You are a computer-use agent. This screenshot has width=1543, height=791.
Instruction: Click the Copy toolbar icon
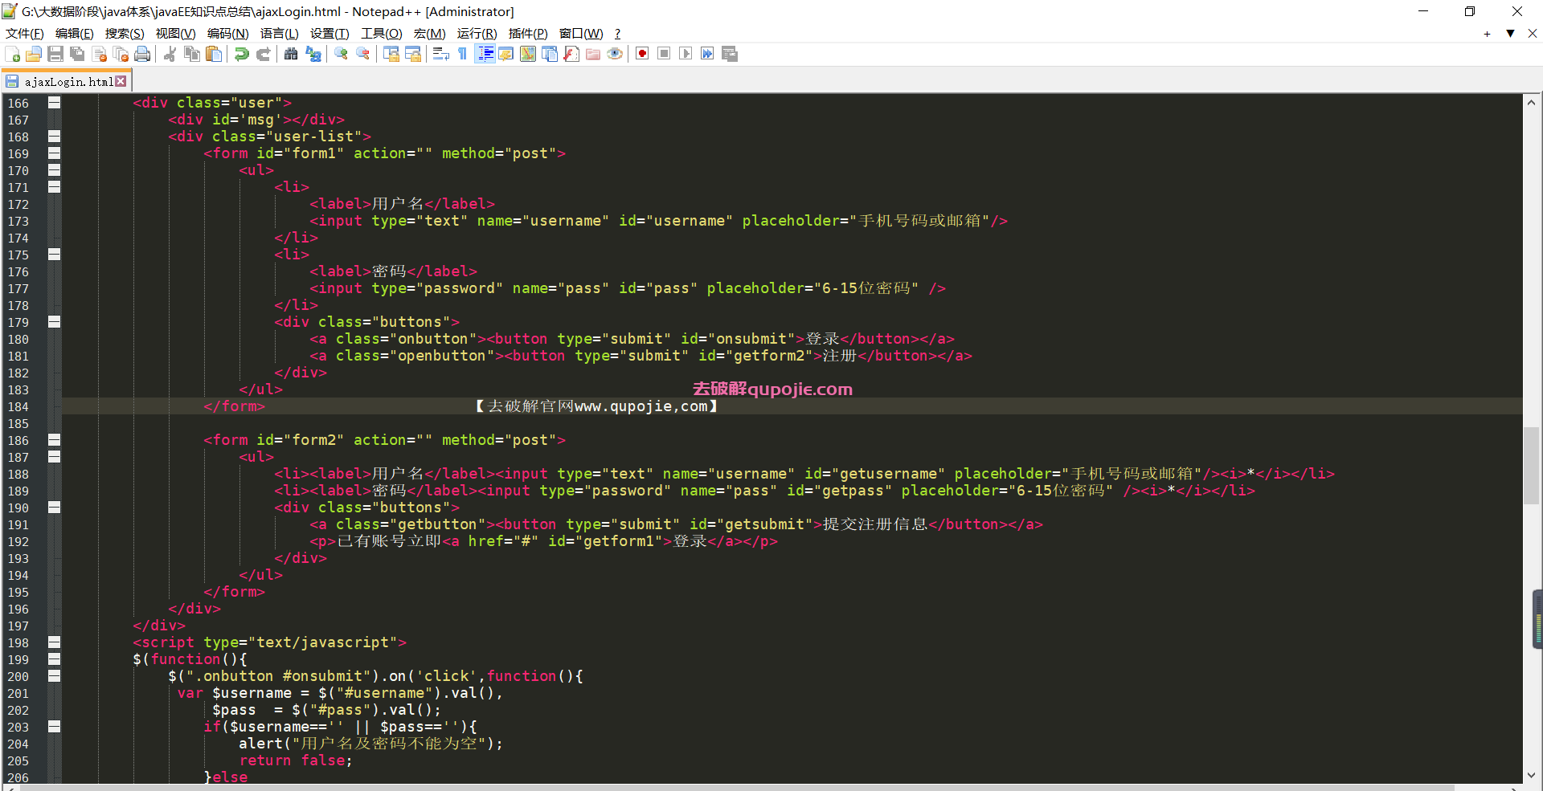pyautogui.click(x=192, y=54)
